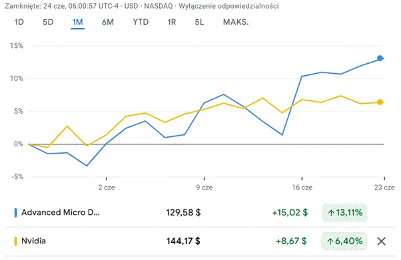The width and height of the screenshot is (401, 260).
Task: Click the blue AMD endpoint marker
Action: [380, 59]
